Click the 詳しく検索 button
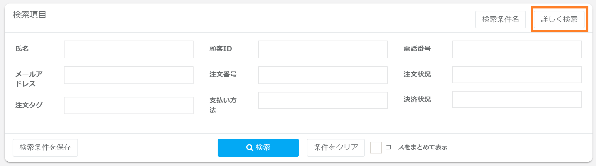The width and height of the screenshot is (596, 166). pos(559,19)
